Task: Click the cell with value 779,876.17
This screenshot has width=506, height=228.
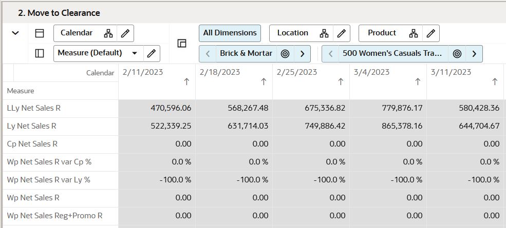Action: (388, 109)
